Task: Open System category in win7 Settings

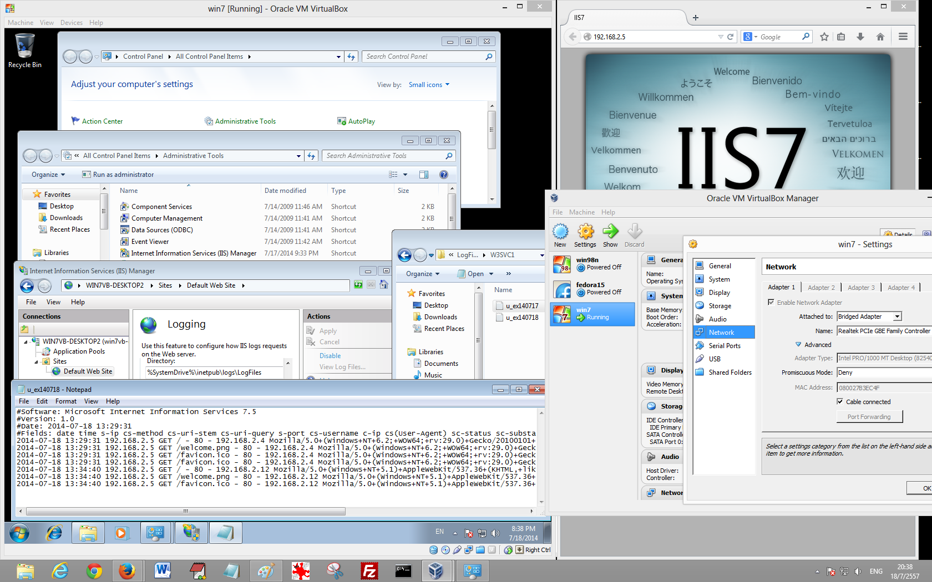Action: tap(724, 279)
